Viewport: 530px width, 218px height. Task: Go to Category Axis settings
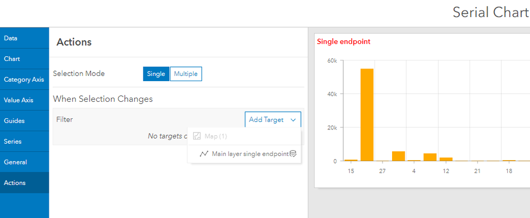coord(24,80)
